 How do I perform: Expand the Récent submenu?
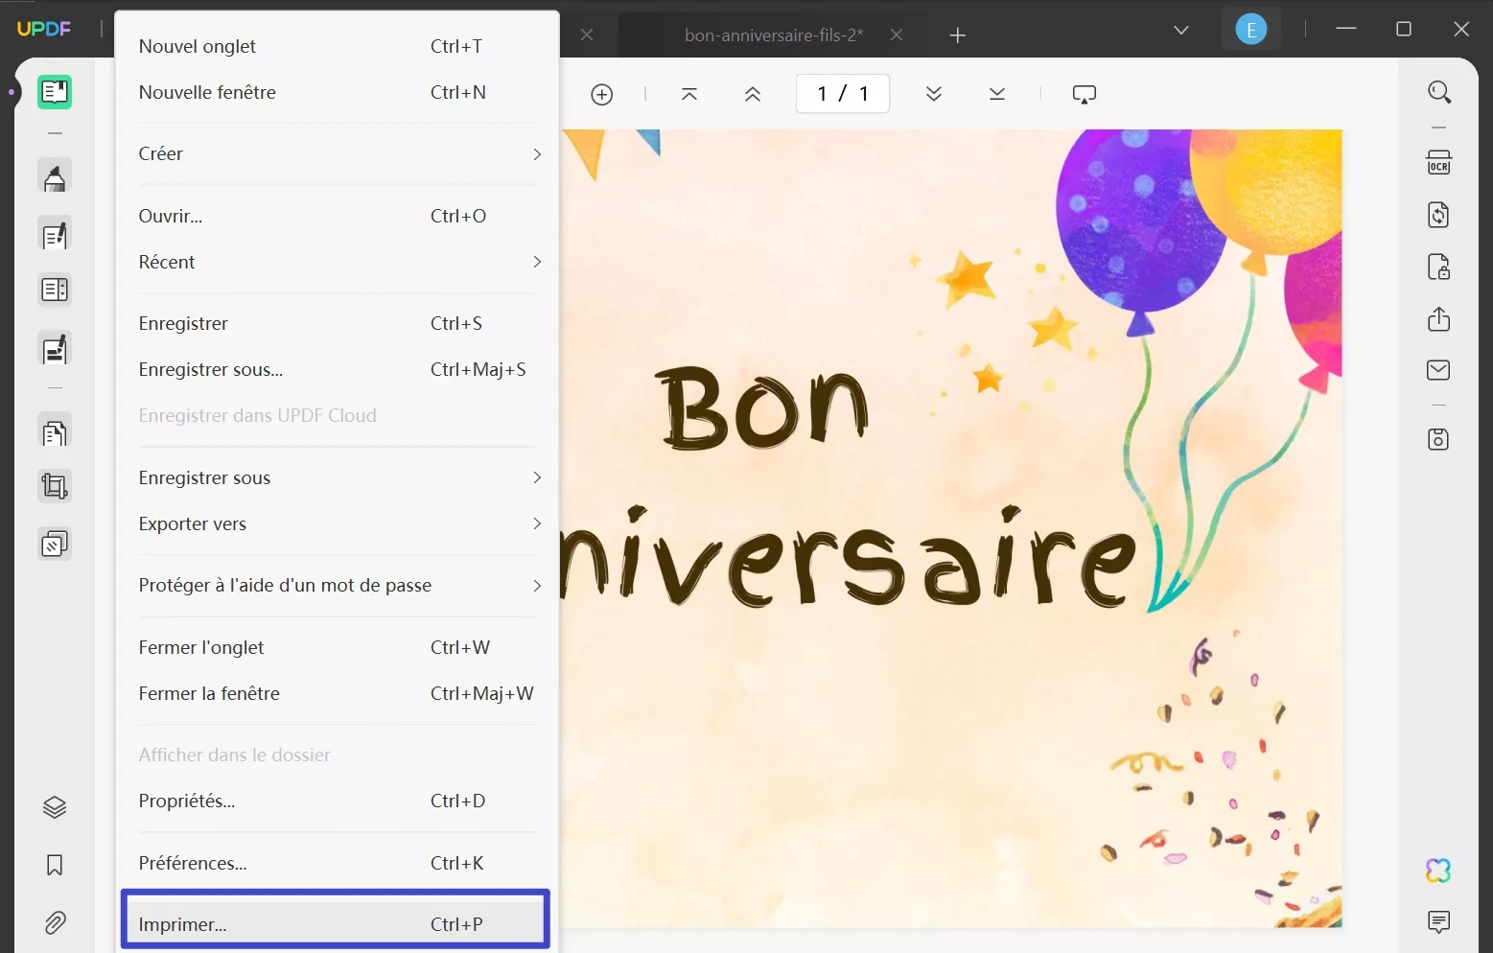[x=338, y=262]
